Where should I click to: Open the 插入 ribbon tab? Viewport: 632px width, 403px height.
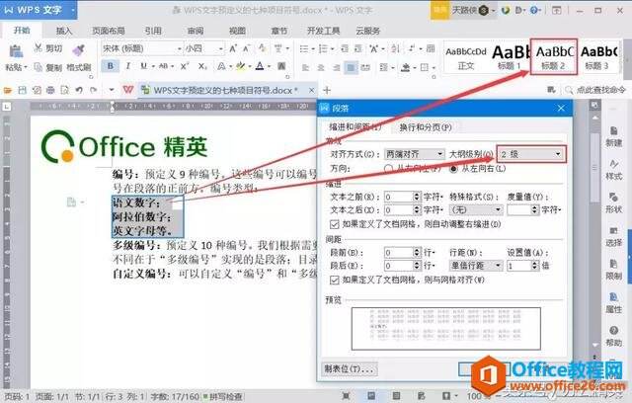coord(64,31)
